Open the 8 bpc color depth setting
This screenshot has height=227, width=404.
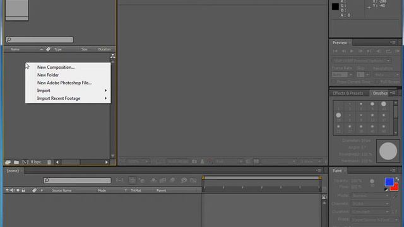(x=36, y=162)
